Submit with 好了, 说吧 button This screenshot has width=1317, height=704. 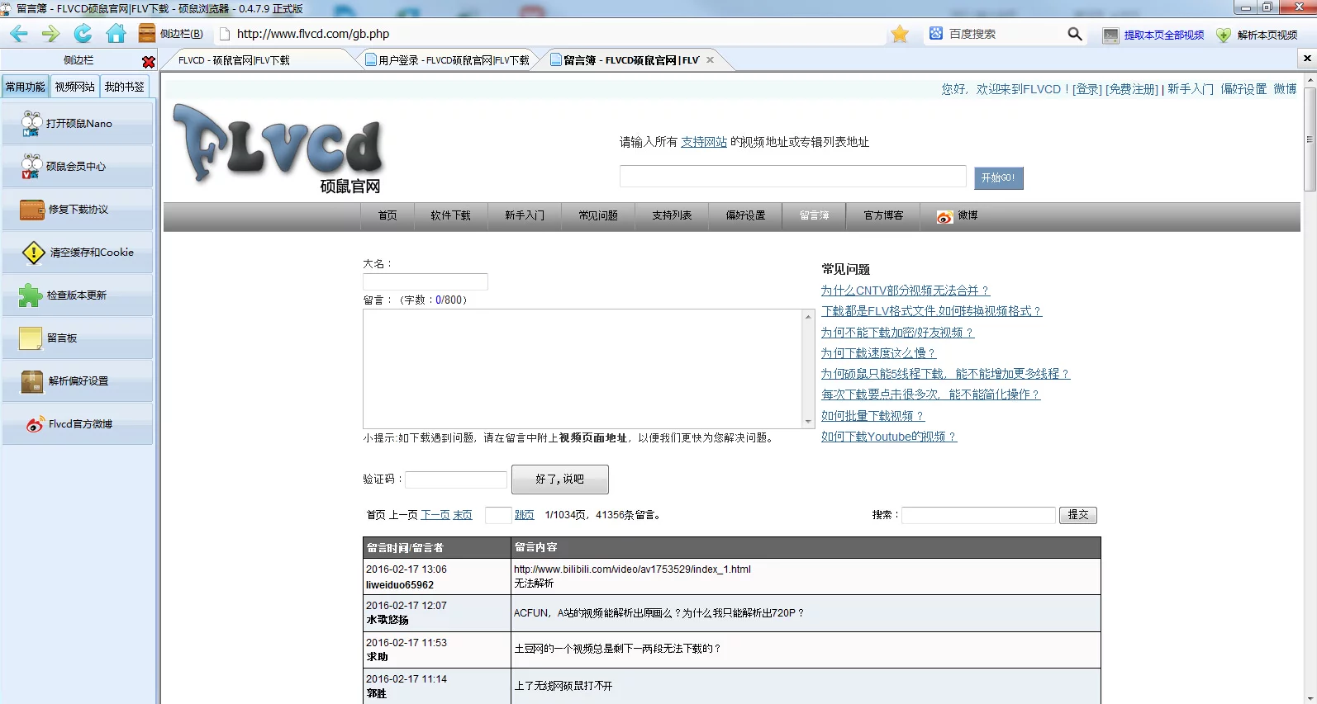pos(560,480)
